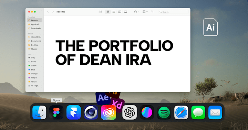The height and width of the screenshot is (130, 248).
Task: Open Downloads in the sidebar
Action: (35, 29)
